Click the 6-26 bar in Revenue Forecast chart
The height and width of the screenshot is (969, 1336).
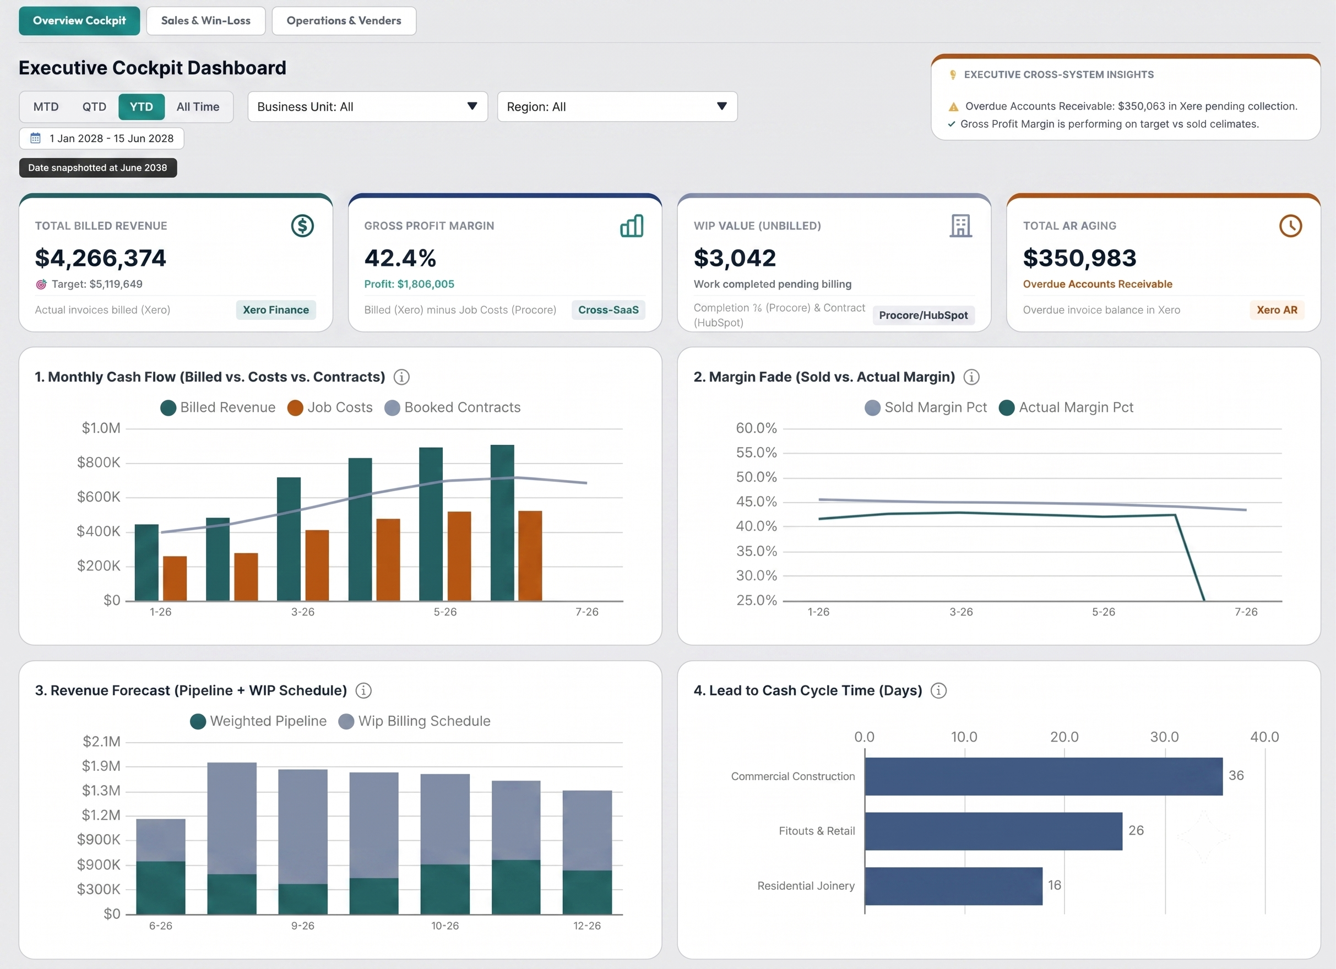click(161, 867)
